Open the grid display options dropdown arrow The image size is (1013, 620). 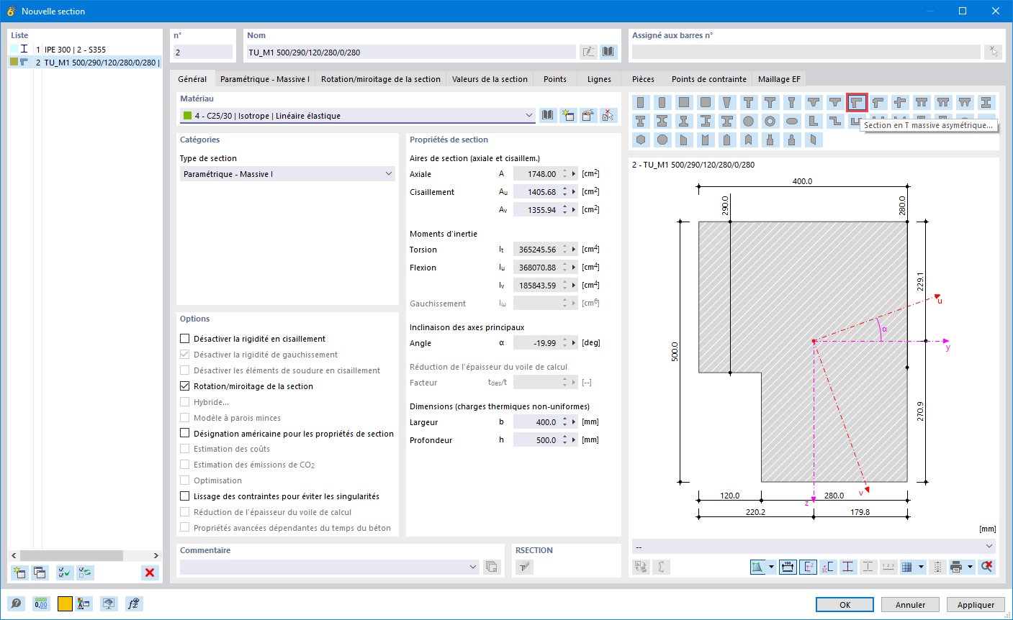[x=921, y=567]
